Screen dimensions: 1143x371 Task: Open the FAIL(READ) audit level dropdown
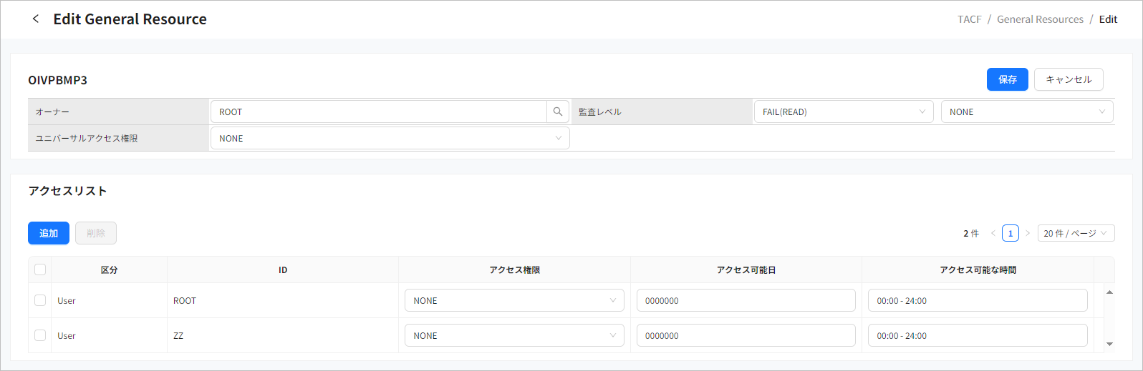pyautogui.click(x=843, y=112)
